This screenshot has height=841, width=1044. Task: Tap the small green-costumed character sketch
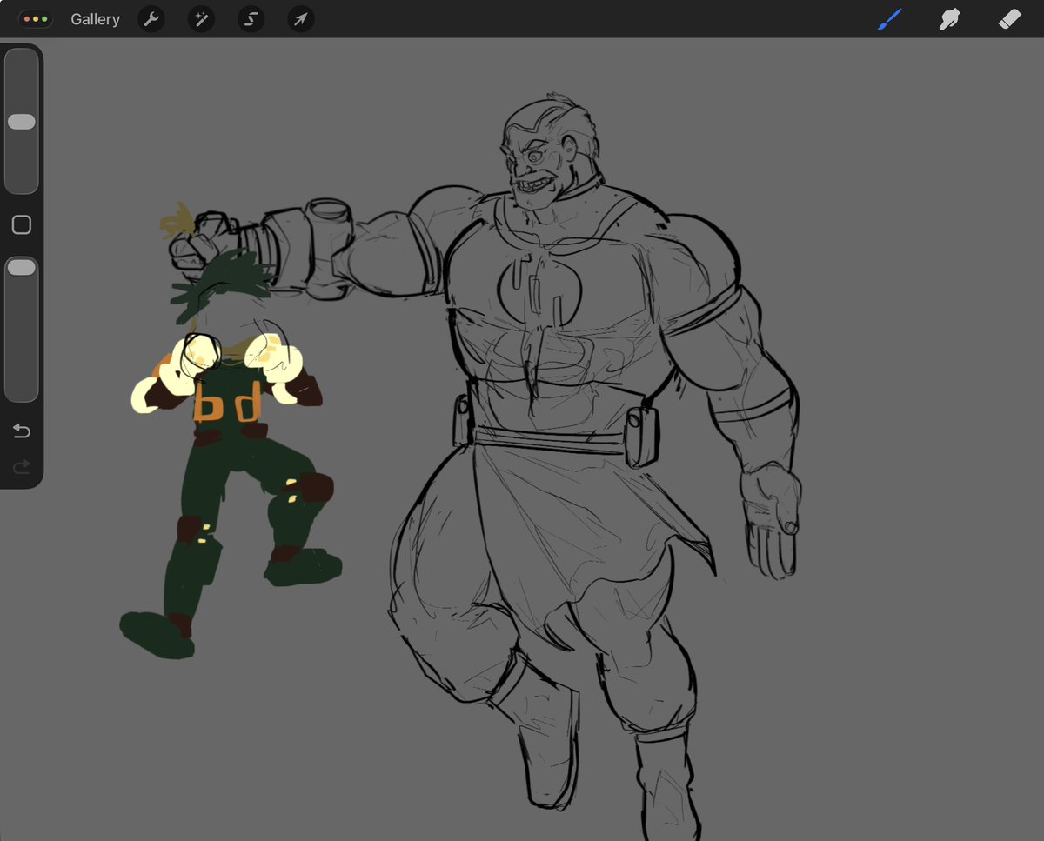coord(231,435)
